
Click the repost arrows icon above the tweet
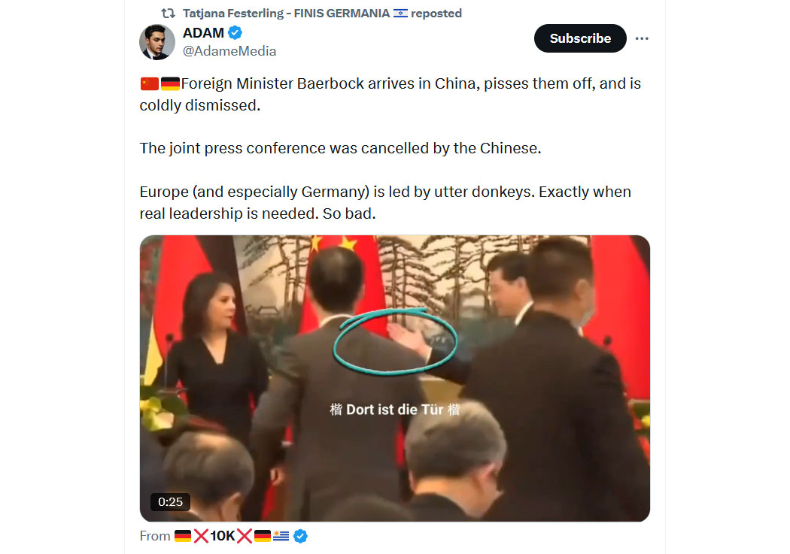[x=168, y=13]
